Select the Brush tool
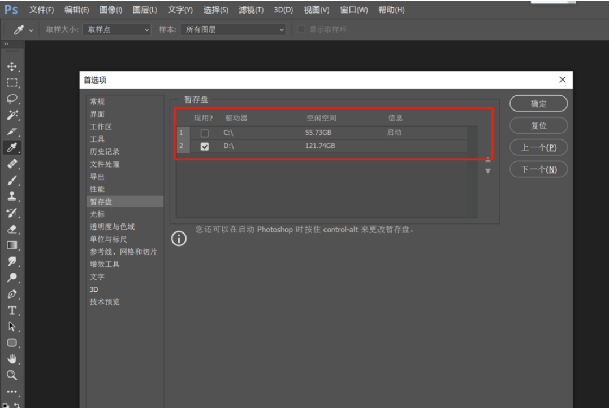 point(12,181)
